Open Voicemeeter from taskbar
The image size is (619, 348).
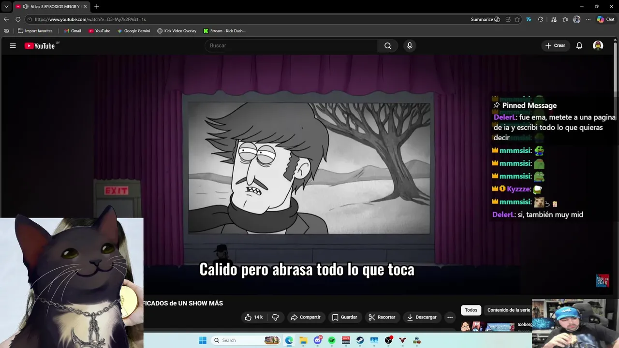[346, 340]
